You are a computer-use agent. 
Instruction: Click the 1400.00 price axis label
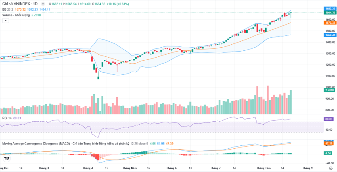(330, 42)
